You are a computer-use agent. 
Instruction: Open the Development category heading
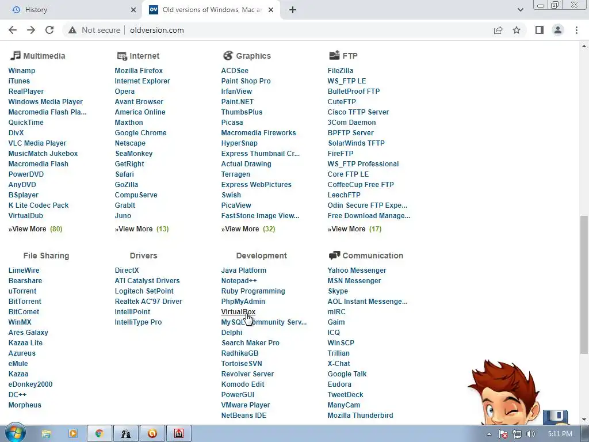tap(262, 256)
